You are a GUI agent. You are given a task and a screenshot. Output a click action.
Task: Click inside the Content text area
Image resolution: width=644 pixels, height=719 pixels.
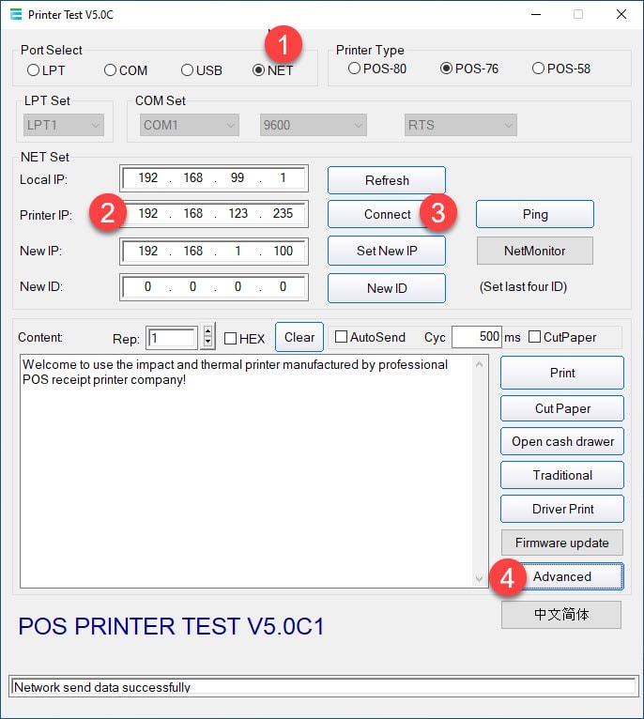point(246,471)
